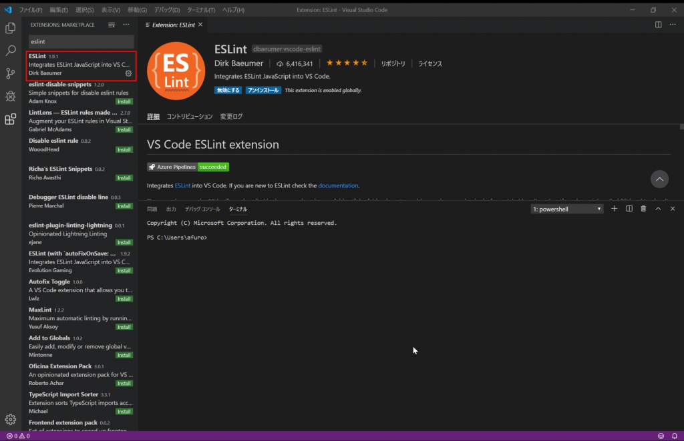This screenshot has width=684, height=441.
Task: Open the 移動(G) menu
Action: (137, 9)
